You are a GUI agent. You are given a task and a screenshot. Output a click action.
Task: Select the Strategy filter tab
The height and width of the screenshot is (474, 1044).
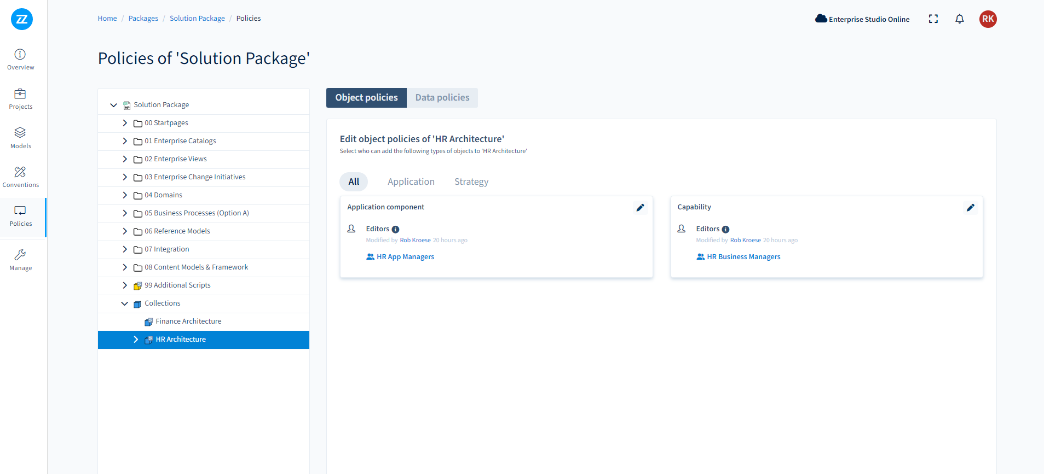coord(471,182)
